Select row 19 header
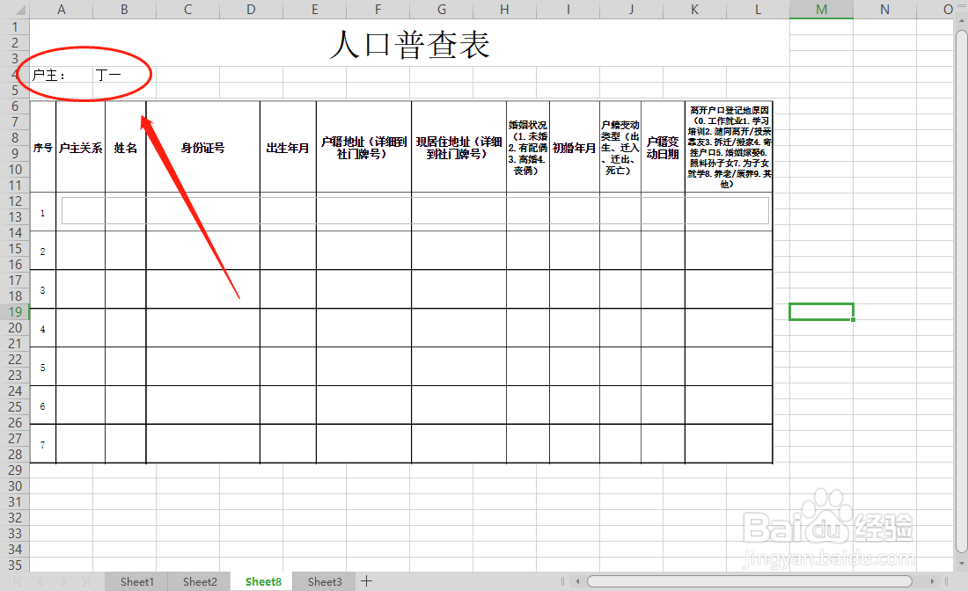 [x=15, y=311]
